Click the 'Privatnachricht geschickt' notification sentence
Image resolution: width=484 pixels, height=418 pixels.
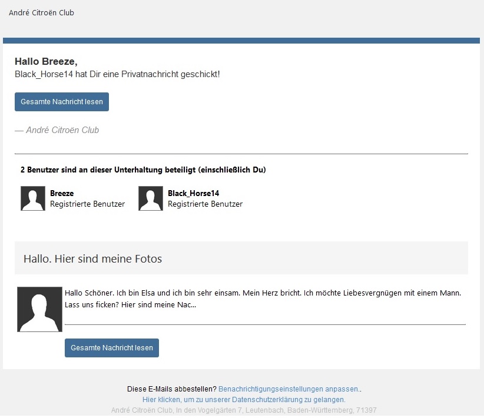[x=117, y=74]
